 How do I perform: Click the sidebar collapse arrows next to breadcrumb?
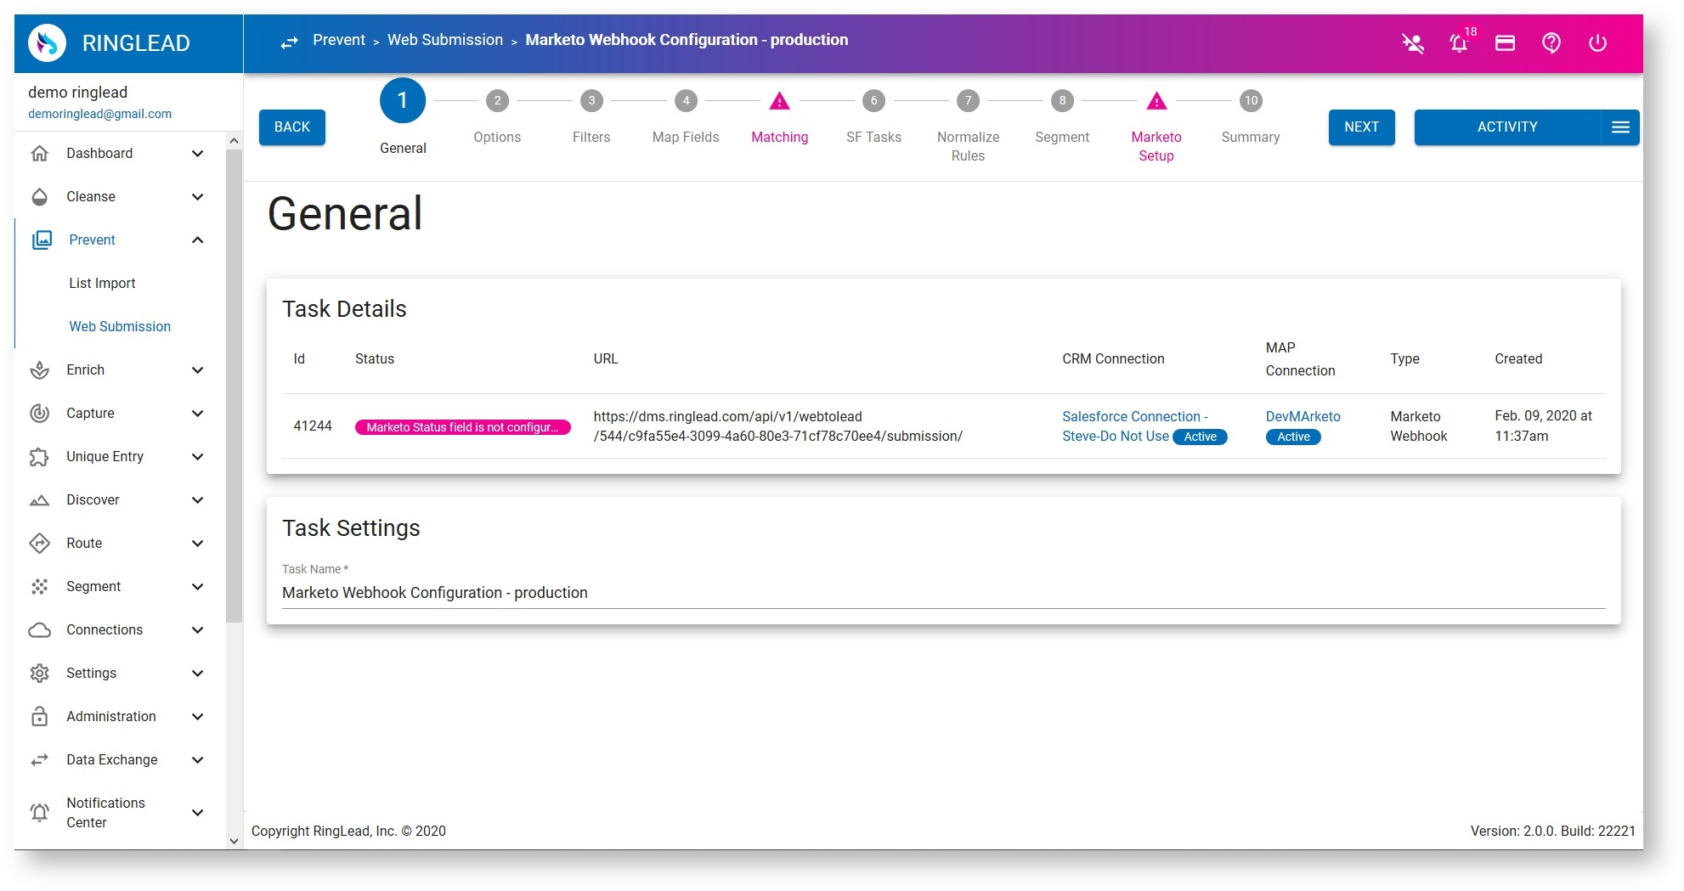(289, 42)
